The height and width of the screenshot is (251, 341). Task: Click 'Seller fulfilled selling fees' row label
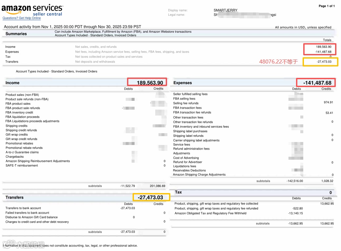pyautogui.click(x=190, y=94)
